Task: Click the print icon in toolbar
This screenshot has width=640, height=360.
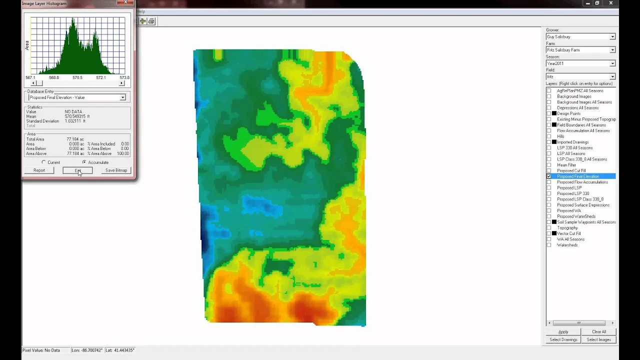Action: point(151,21)
